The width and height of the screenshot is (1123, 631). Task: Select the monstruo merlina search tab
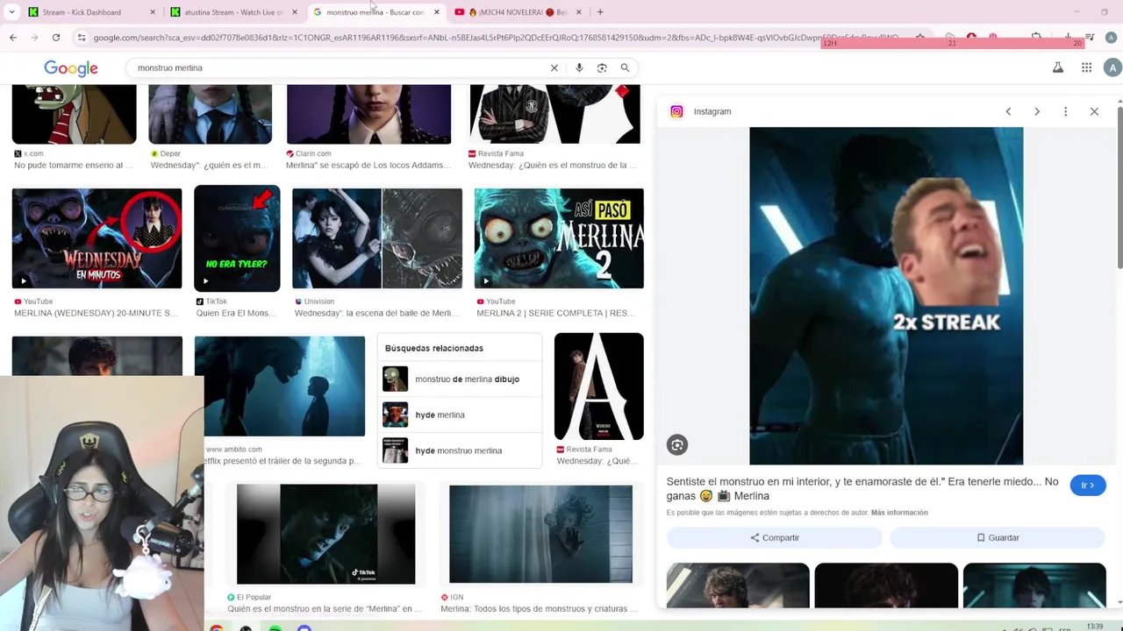pos(375,12)
